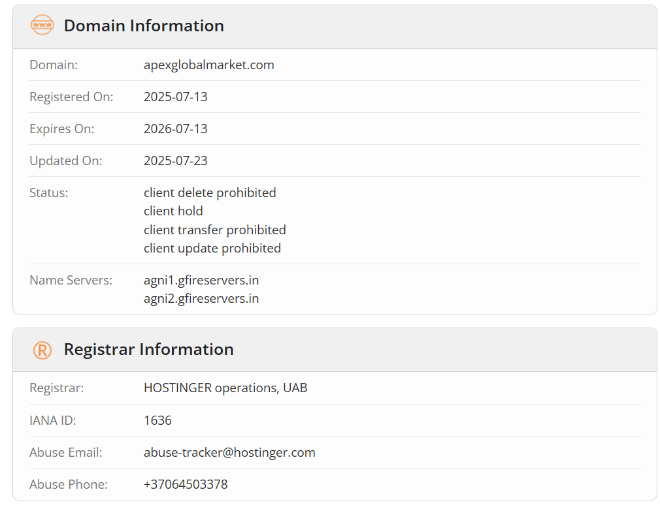Screen dimensions: 660x507
Task: Select the domain name apexglobalmarket.com
Action: pos(208,65)
